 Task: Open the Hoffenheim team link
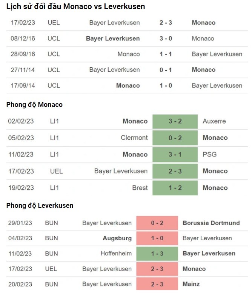116,254
